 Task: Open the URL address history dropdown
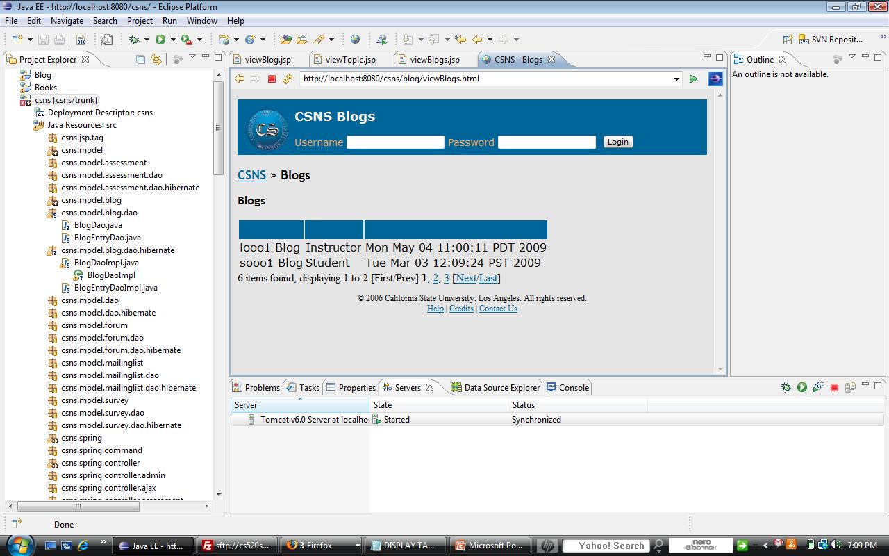pyautogui.click(x=676, y=79)
